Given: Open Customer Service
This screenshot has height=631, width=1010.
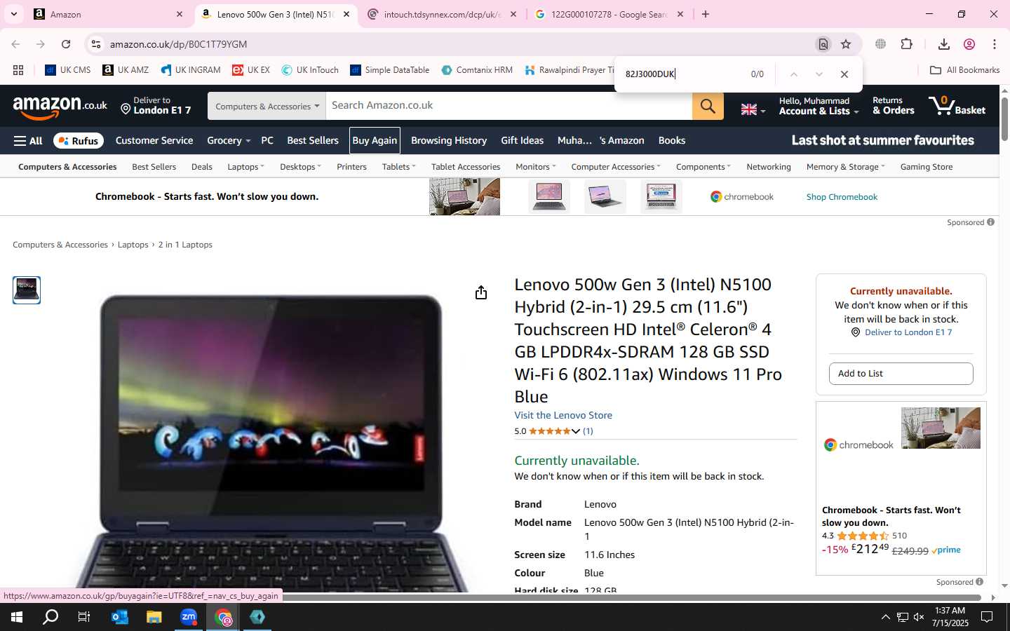Looking at the screenshot, I should pyautogui.click(x=154, y=141).
